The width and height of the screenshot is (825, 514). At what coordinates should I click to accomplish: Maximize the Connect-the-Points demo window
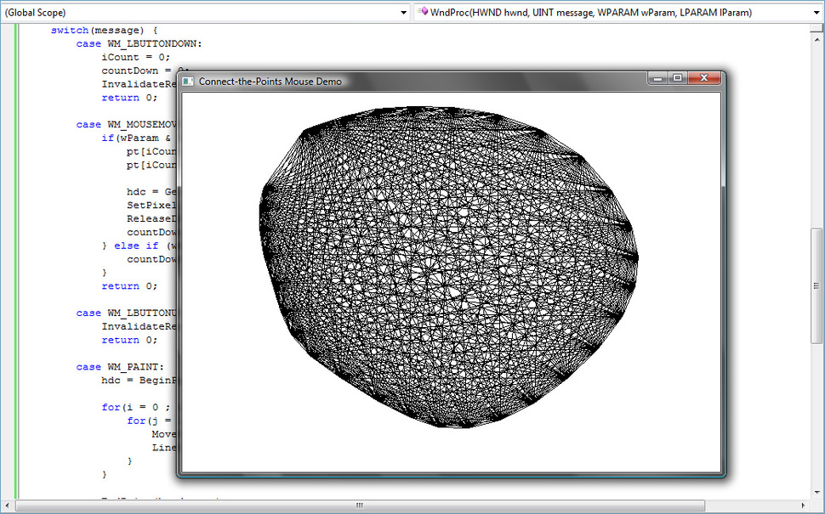(677, 78)
